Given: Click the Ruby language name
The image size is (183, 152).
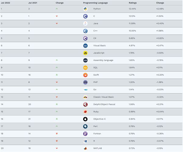Looking at the screenshot, I should [x=96, y=112].
